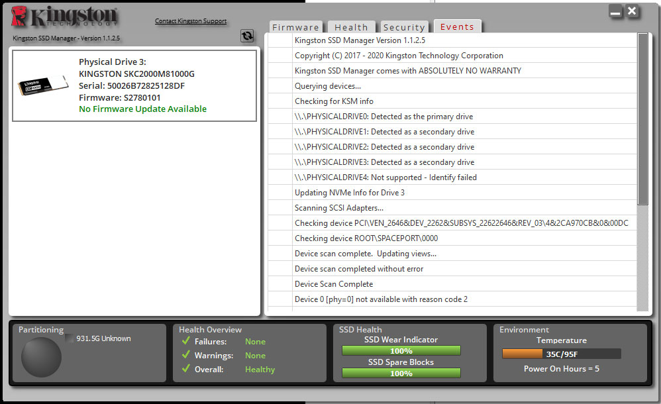Viewport: 661px width, 404px height.
Task: Click the refresh devices icon
Action: pos(247,36)
